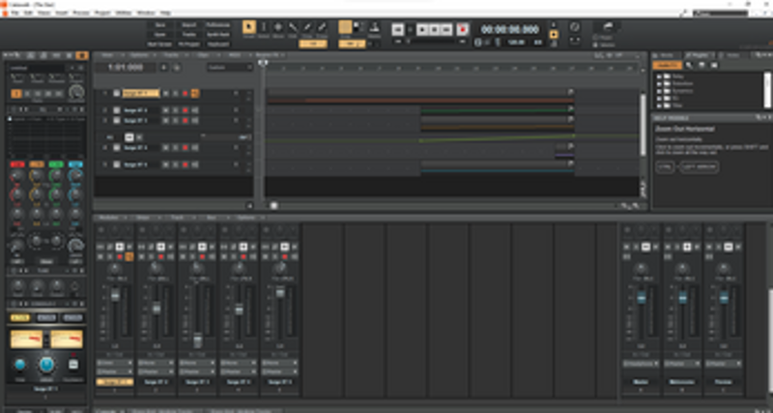Screen dimensions: 773x413
Task: Expand the Delay folder in the browser
Action: [x=659, y=76]
